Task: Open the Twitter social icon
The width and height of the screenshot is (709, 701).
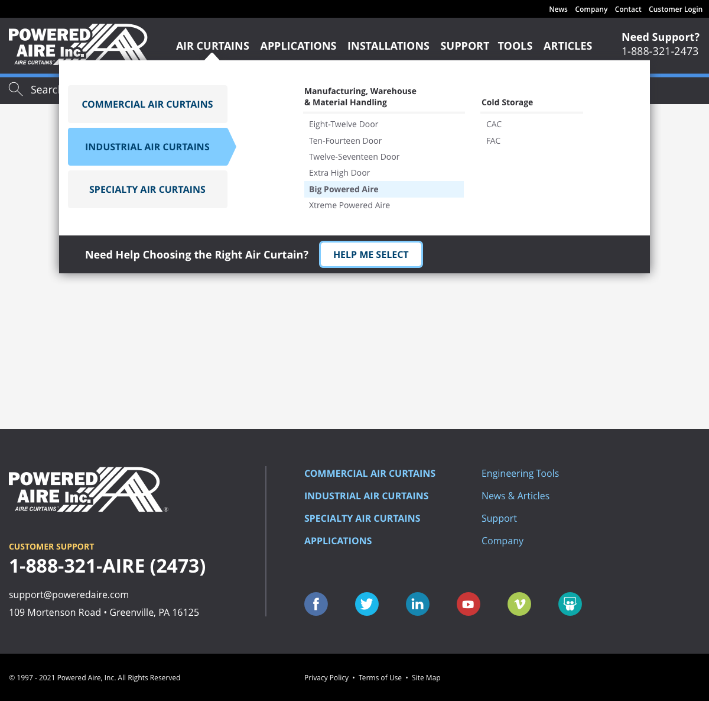Action: [x=367, y=604]
